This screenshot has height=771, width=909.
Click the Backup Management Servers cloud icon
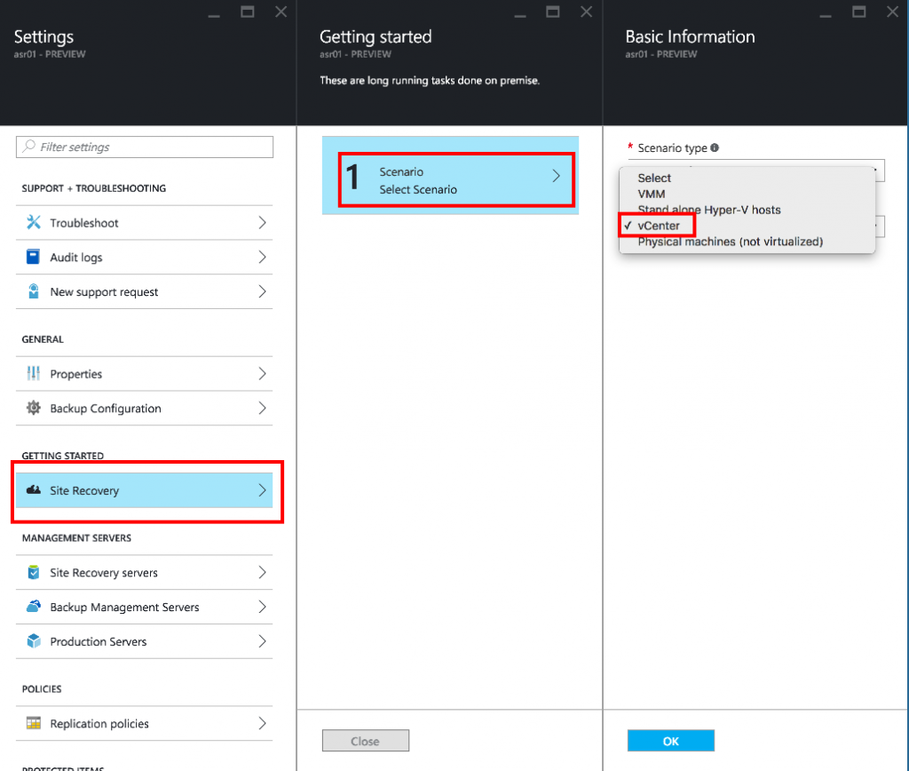pos(34,607)
